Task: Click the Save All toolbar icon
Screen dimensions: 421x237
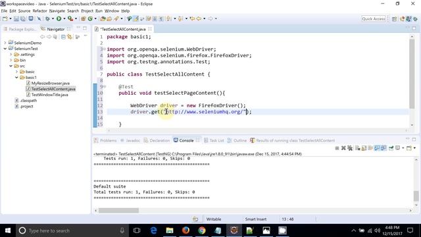Action: 23,18
